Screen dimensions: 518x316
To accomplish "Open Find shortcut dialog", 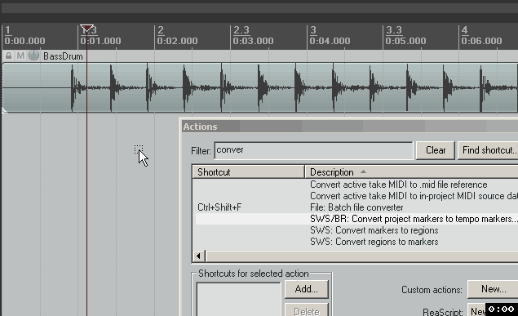I will coord(488,150).
